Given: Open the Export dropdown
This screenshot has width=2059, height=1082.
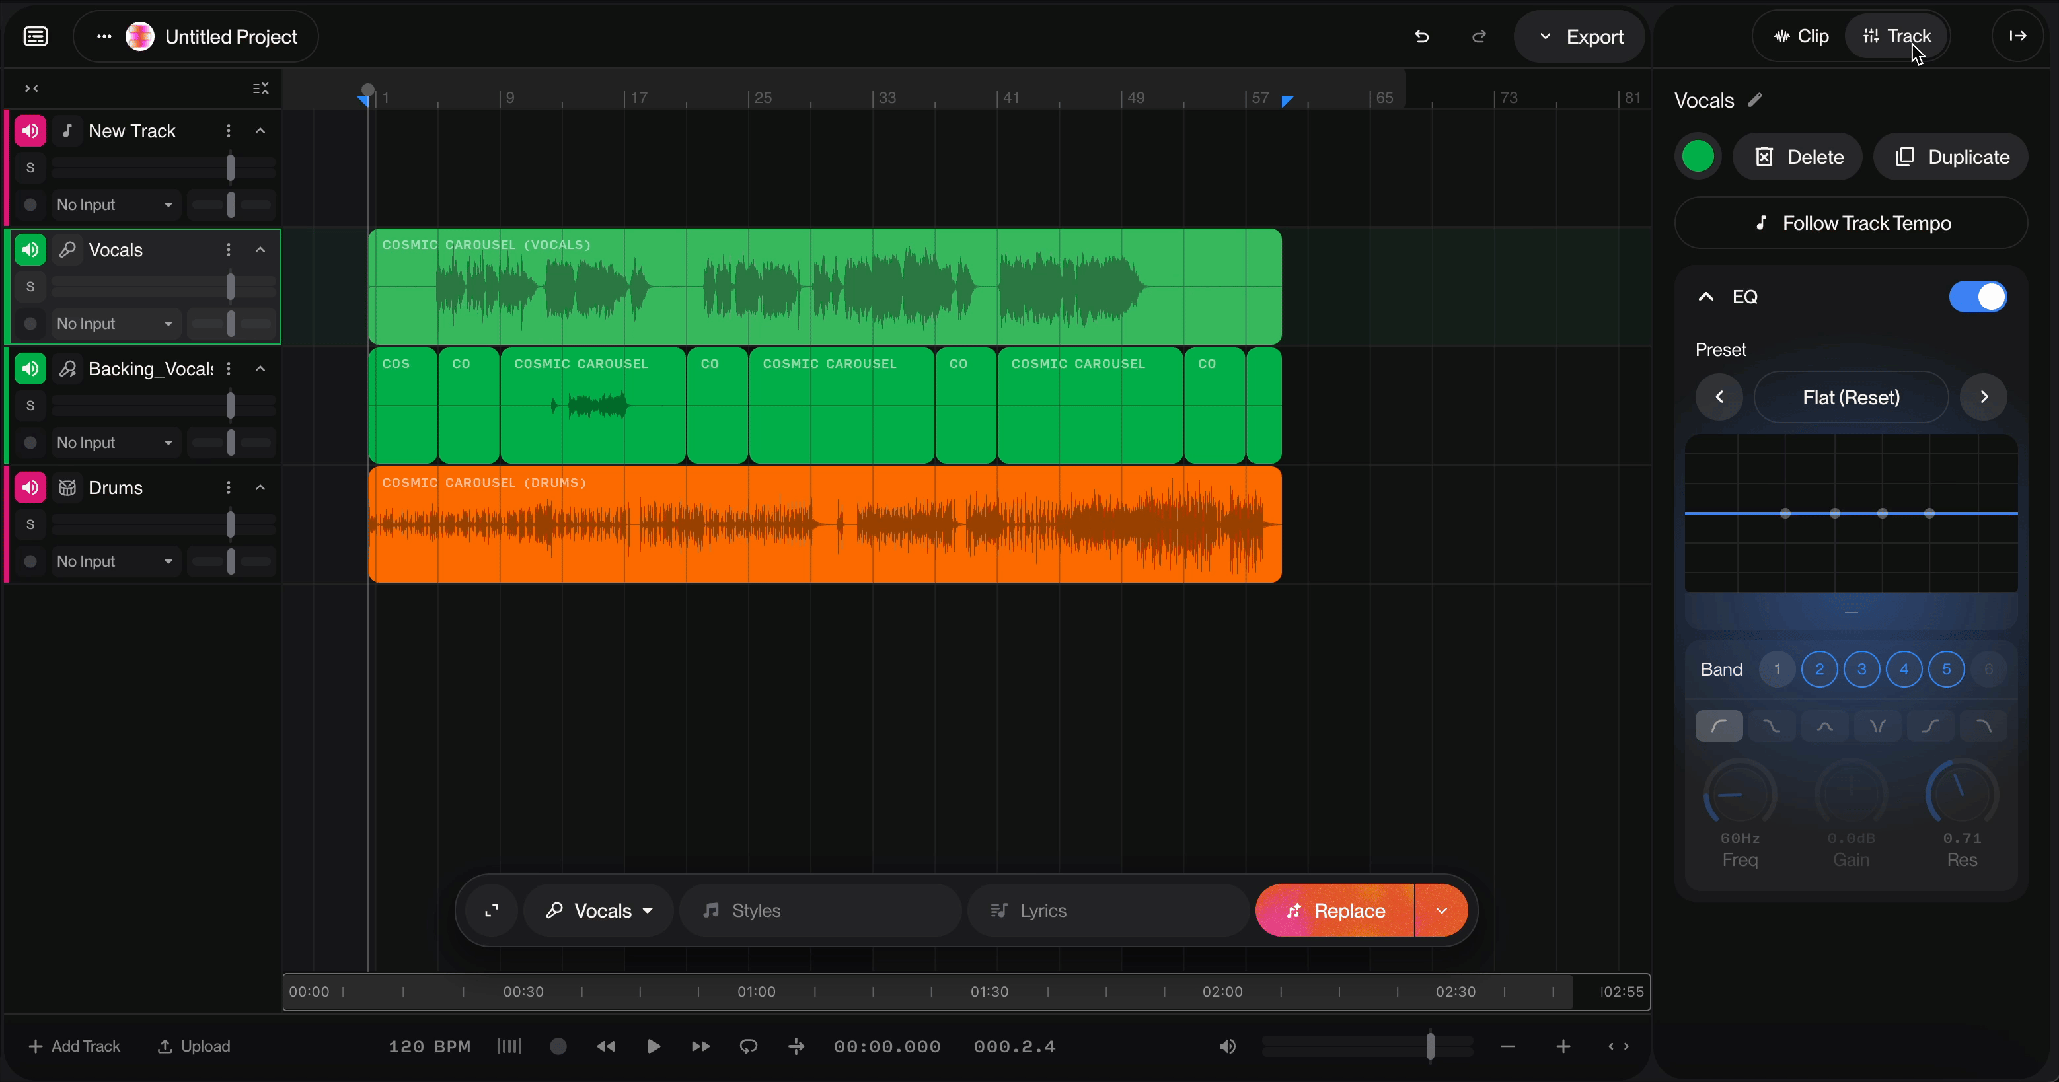Looking at the screenshot, I should (1579, 37).
